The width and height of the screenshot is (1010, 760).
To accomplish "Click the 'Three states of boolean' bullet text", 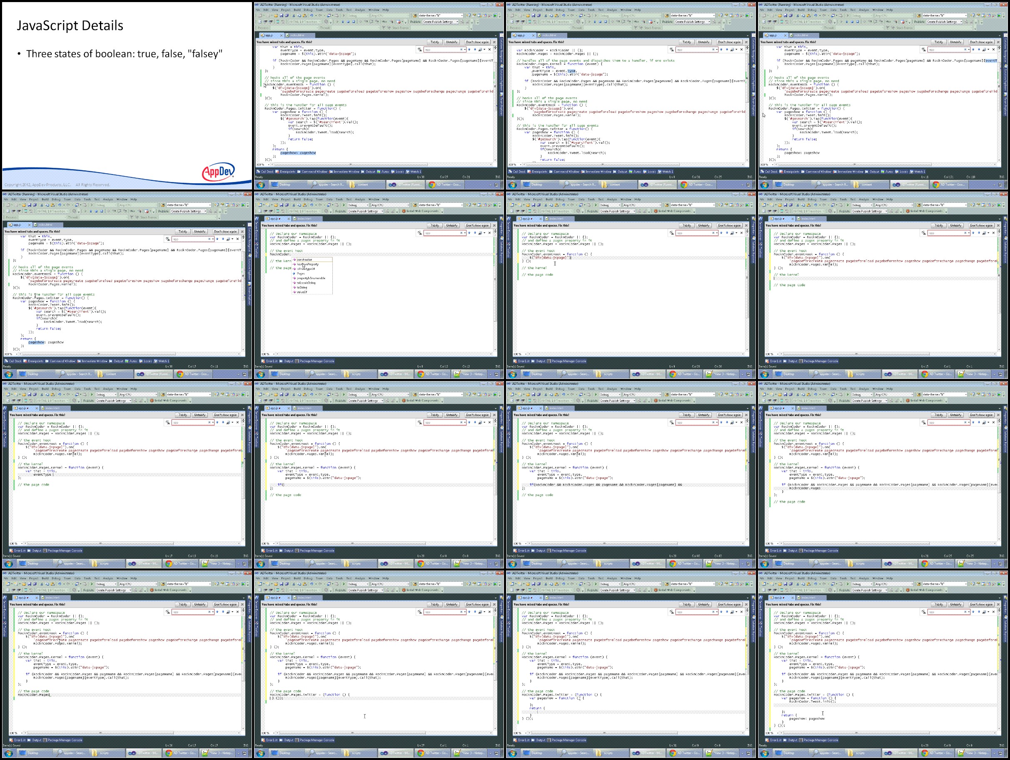I will point(124,54).
